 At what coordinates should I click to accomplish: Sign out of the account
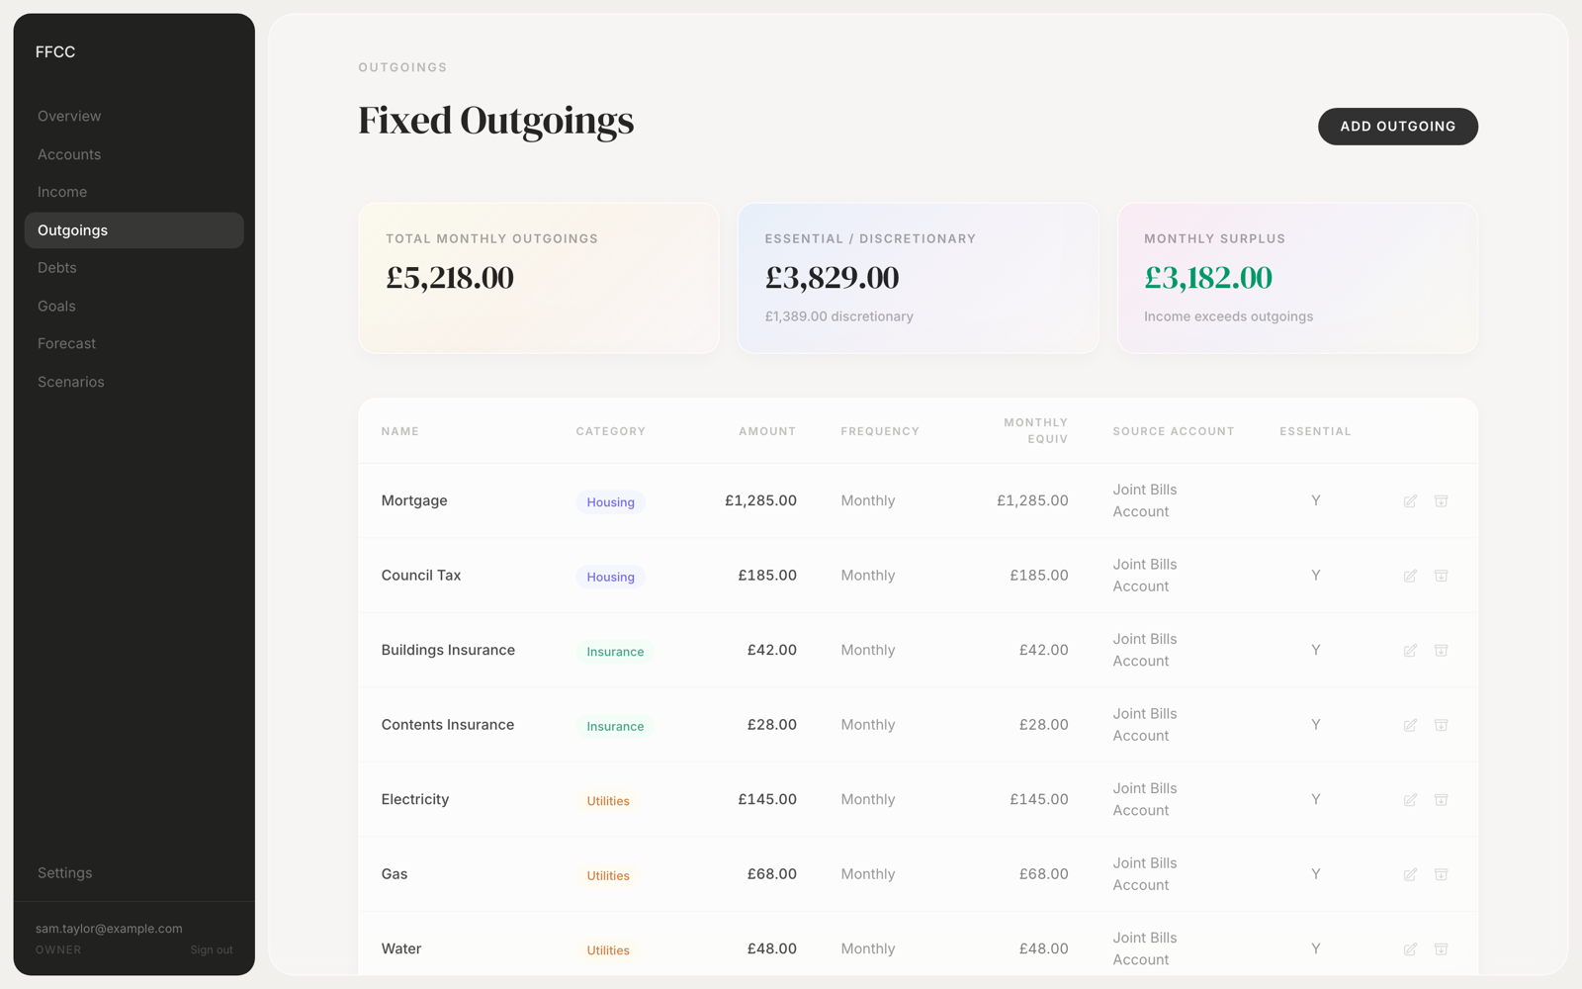coord(212,950)
